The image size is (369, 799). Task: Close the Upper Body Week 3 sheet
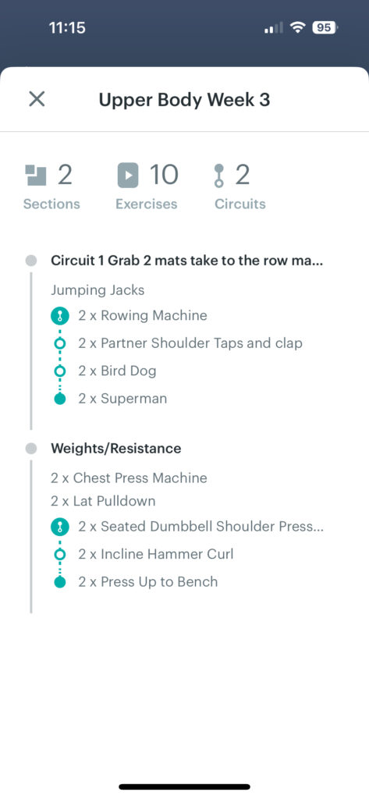[37, 99]
